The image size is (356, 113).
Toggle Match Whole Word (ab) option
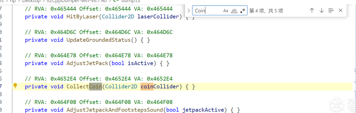coord(234,11)
